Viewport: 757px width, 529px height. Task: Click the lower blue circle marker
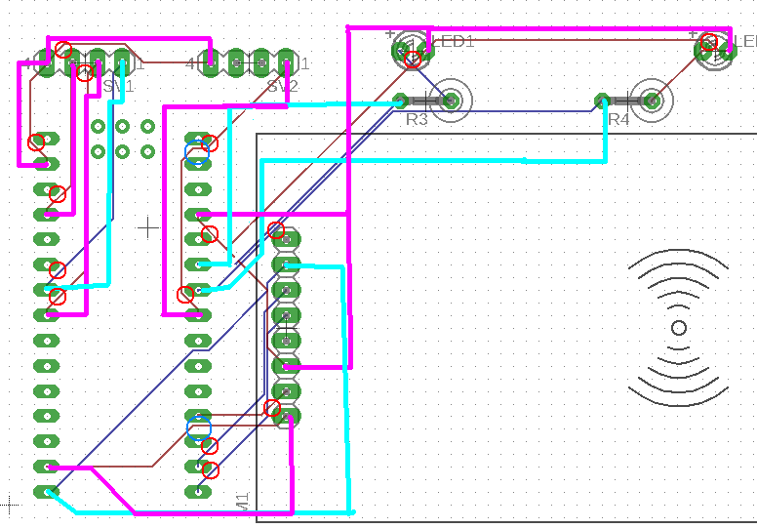tap(199, 427)
